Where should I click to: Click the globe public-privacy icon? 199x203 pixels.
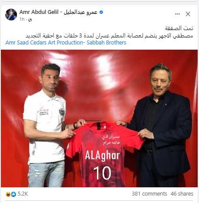pos(30,20)
